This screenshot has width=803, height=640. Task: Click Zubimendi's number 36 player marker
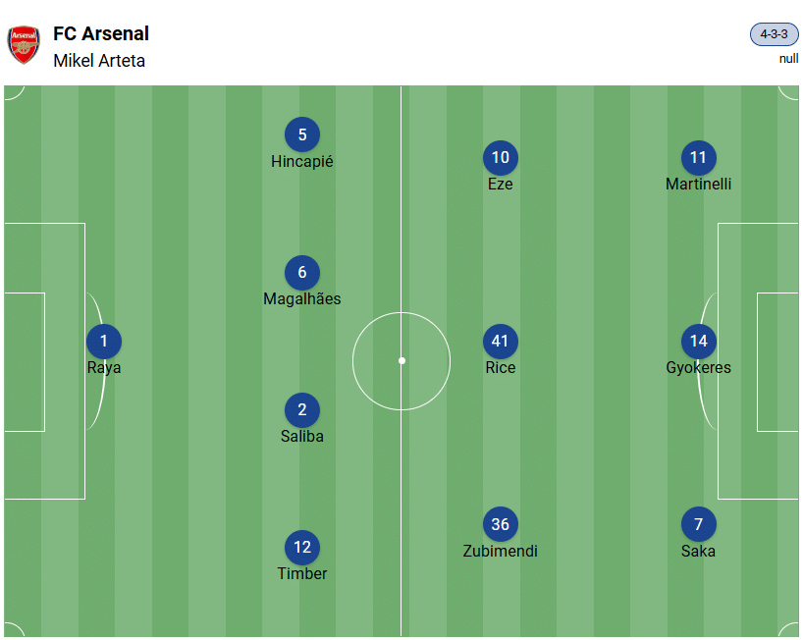click(501, 525)
